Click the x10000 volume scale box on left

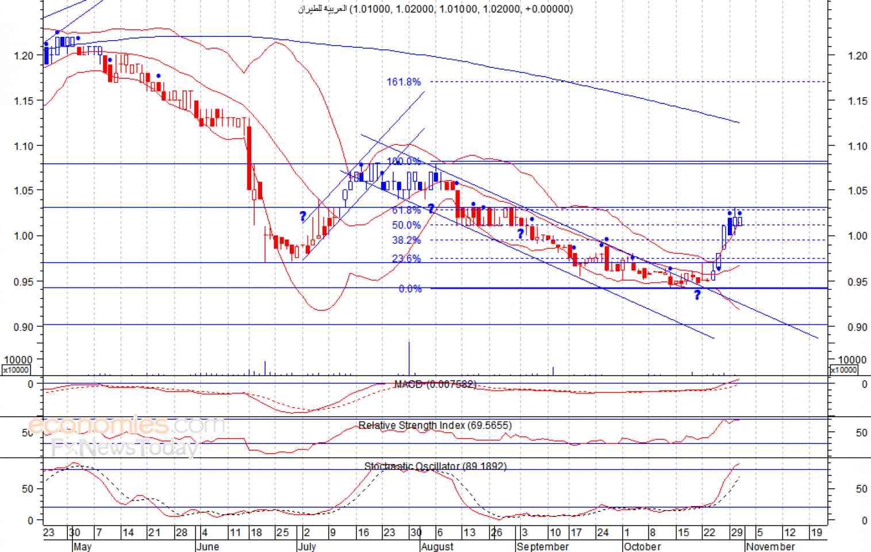point(16,370)
